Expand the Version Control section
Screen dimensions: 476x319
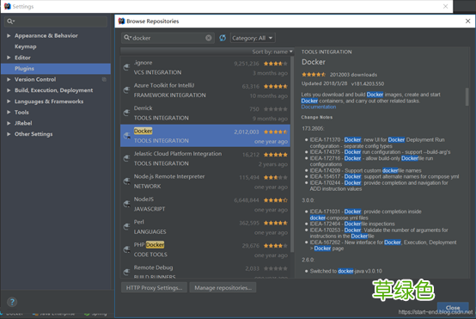tap(9, 79)
